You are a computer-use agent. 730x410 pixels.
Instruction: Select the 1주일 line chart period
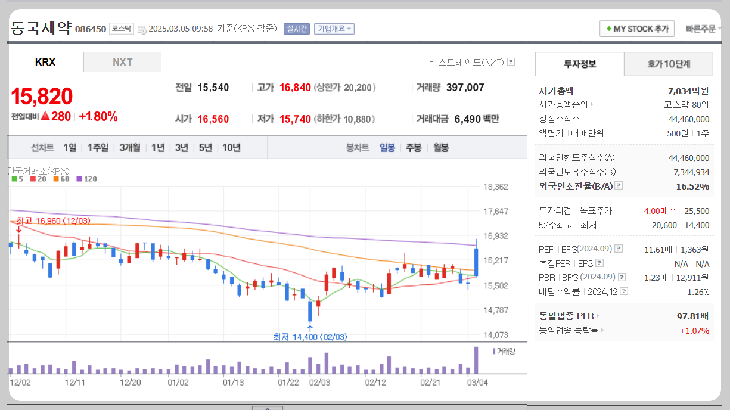tap(98, 148)
